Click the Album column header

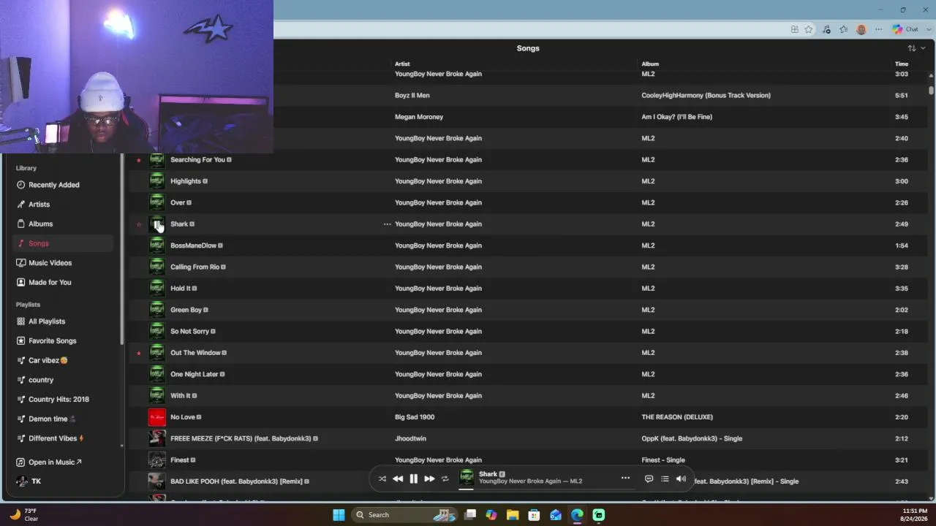pyautogui.click(x=650, y=64)
